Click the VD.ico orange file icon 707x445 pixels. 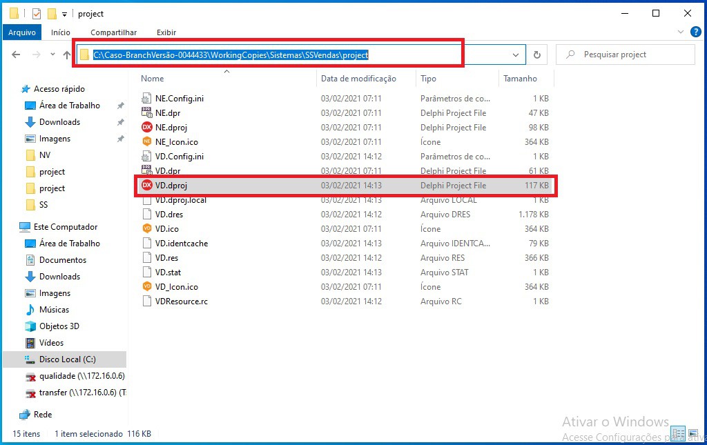coord(146,229)
